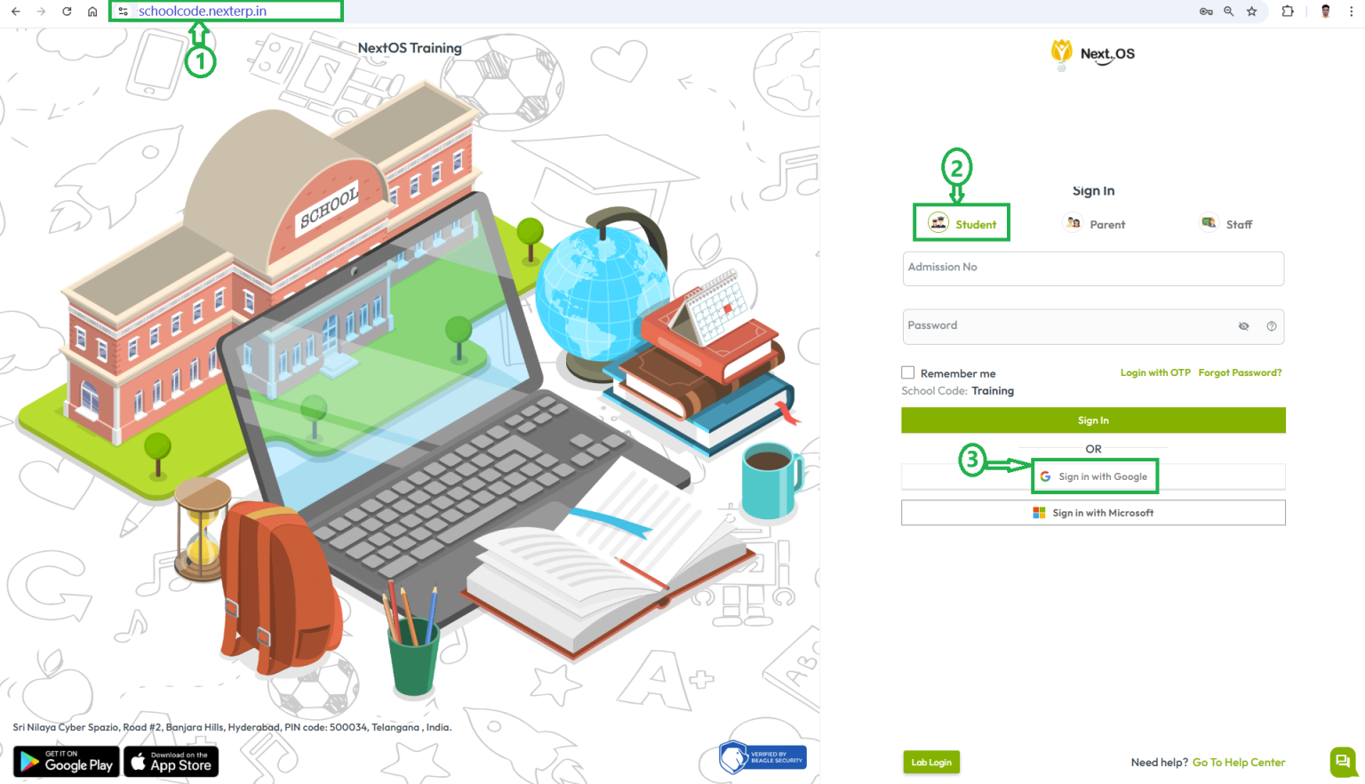
Task: Open the chat support icon bottom right
Action: 1342,762
